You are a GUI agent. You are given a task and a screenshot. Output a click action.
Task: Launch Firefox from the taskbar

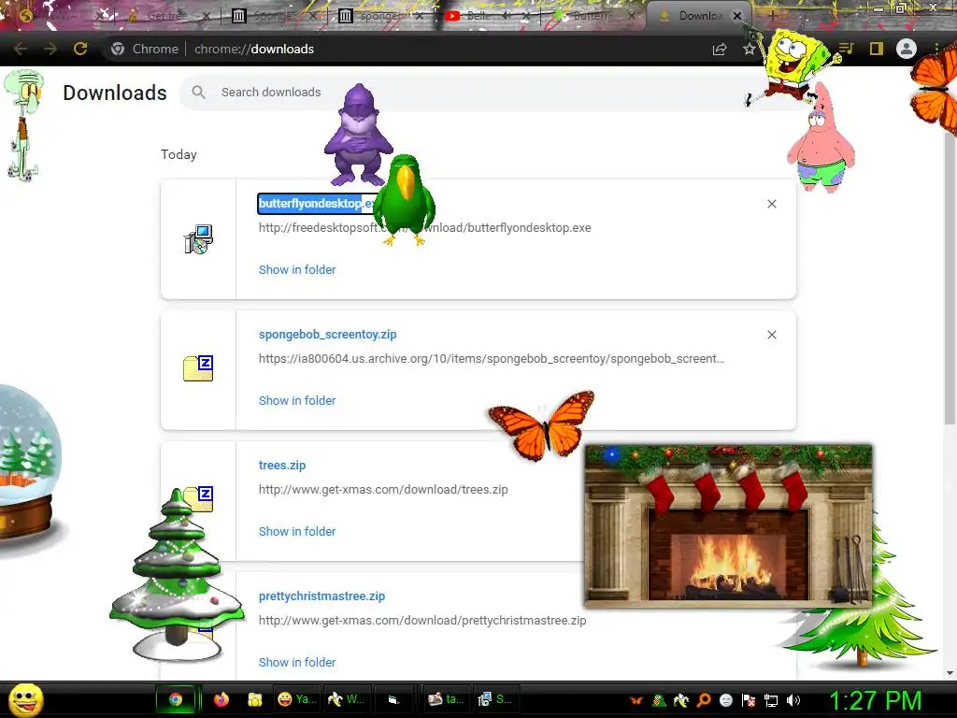point(221,699)
